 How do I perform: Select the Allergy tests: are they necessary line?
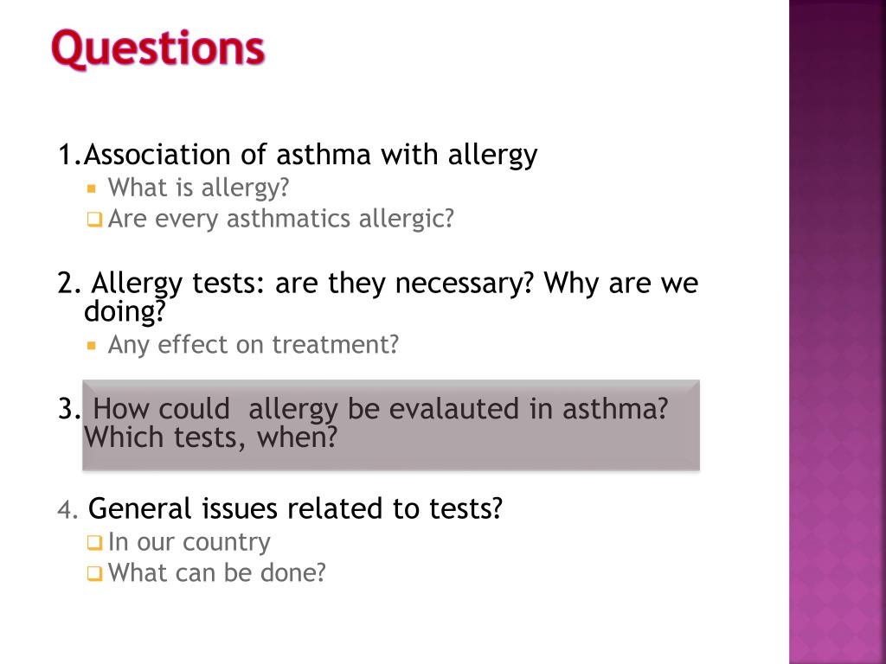pyautogui.click(x=377, y=283)
